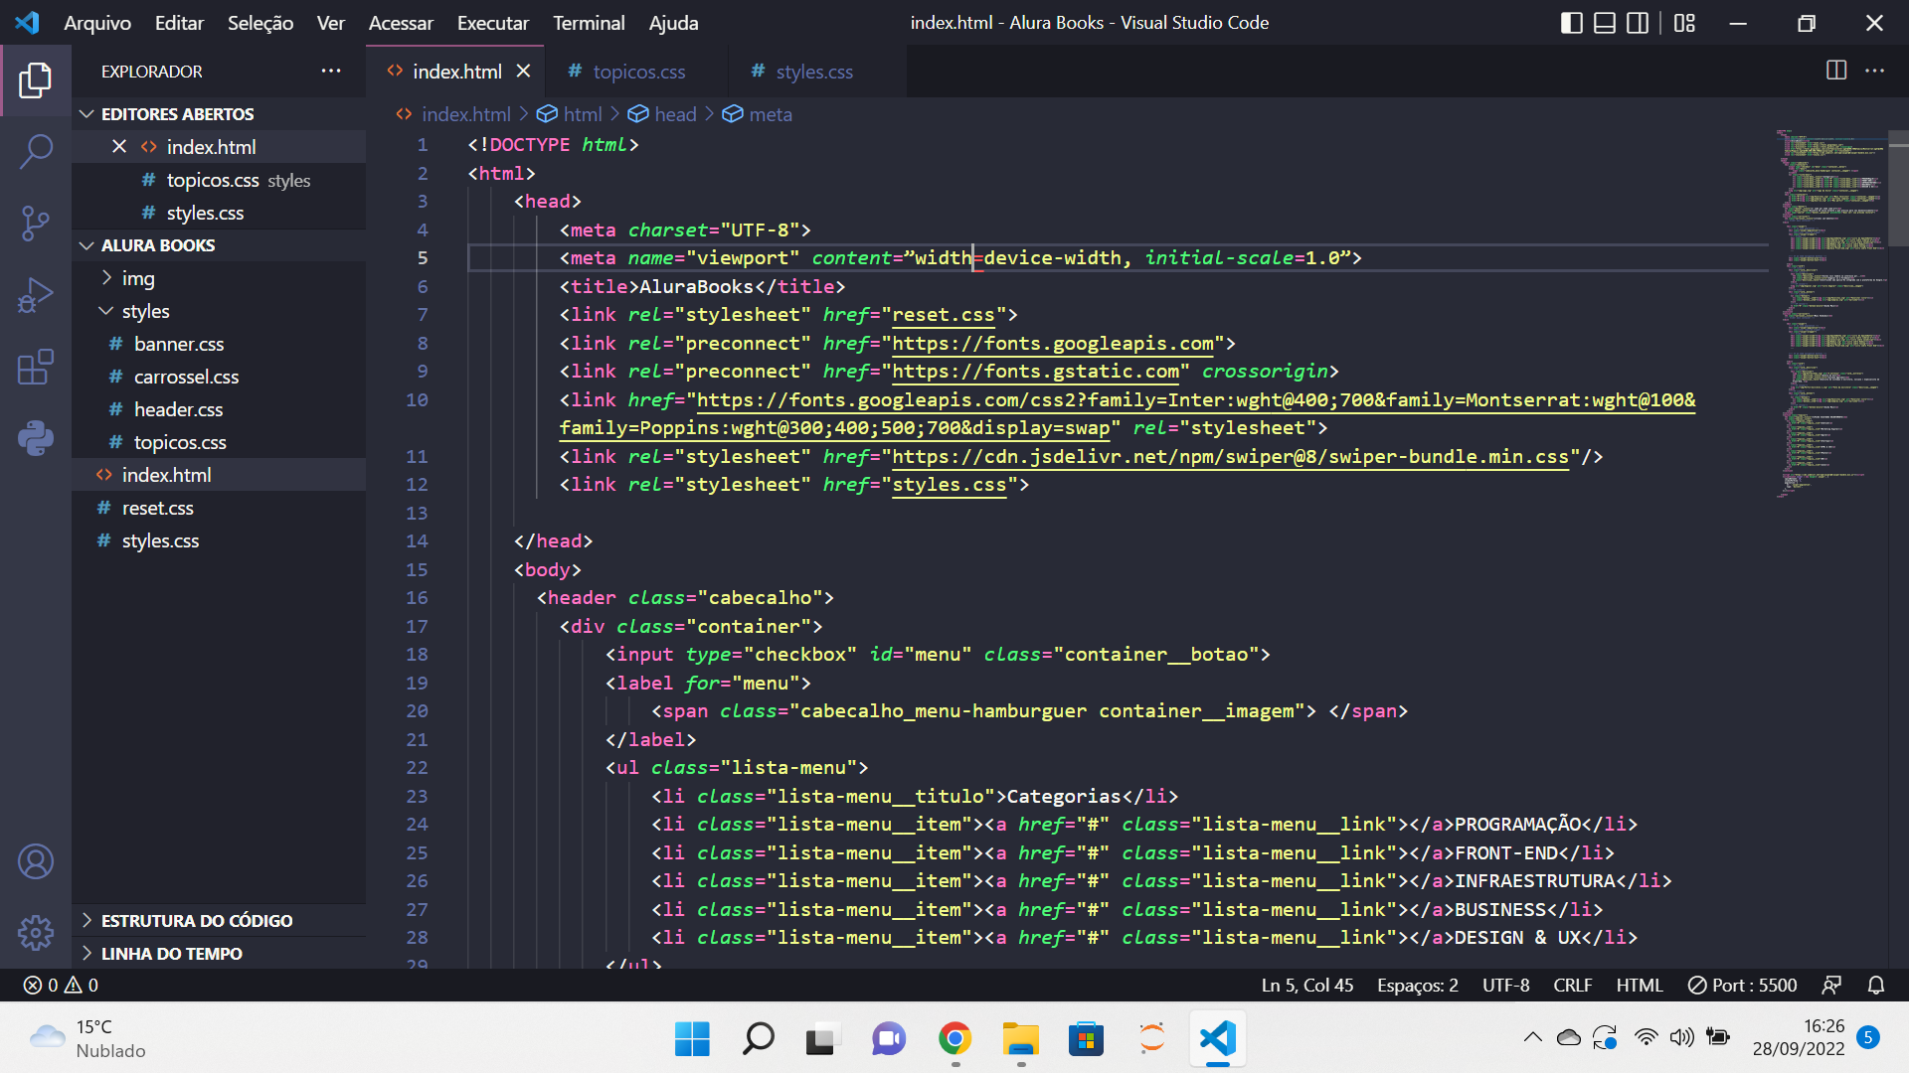Open the chat app from taskbar
1909x1073 pixels.
point(889,1038)
